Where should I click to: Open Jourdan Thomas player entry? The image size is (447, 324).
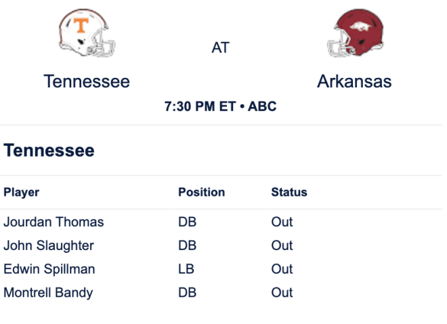(x=54, y=222)
